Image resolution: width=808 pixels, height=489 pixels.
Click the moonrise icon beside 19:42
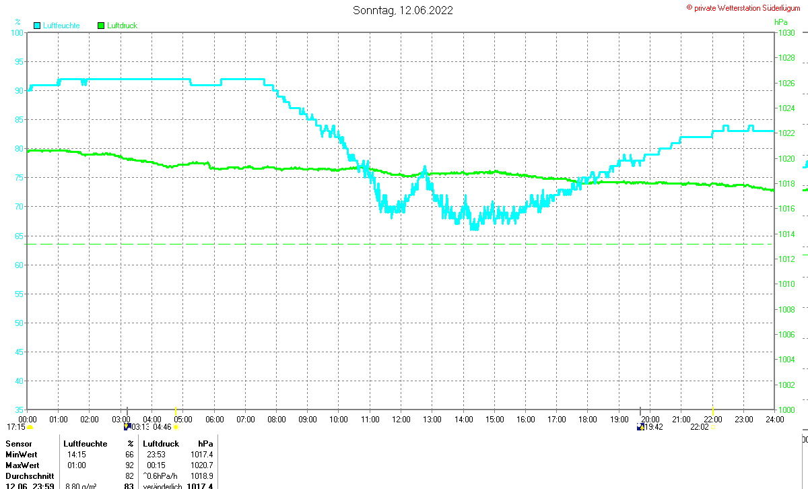coord(640,426)
